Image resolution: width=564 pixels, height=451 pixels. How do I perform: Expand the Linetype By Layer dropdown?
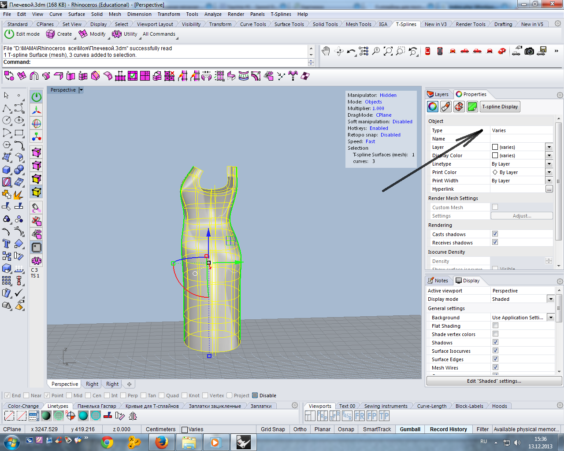coord(549,164)
